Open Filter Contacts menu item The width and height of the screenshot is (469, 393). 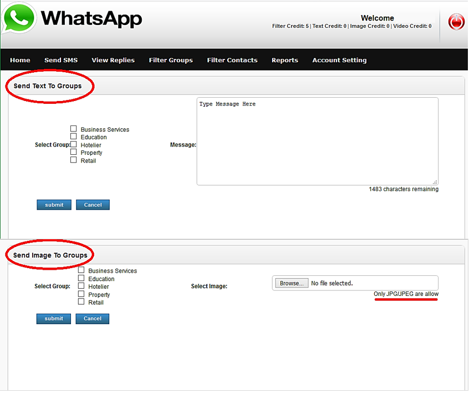[232, 60]
